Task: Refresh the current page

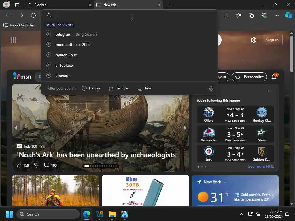Action: (33, 15)
